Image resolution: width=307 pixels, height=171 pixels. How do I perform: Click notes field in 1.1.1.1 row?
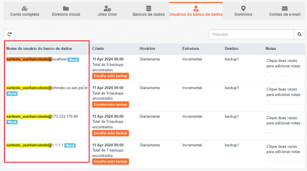tap(284, 153)
